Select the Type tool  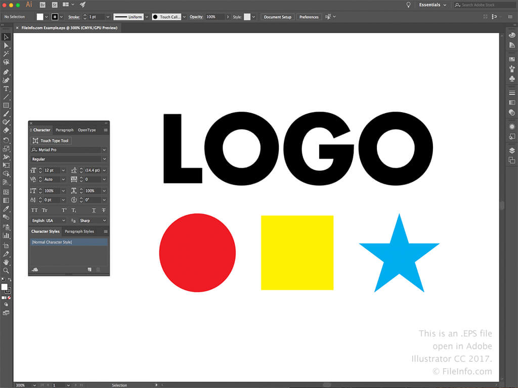point(6,88)
